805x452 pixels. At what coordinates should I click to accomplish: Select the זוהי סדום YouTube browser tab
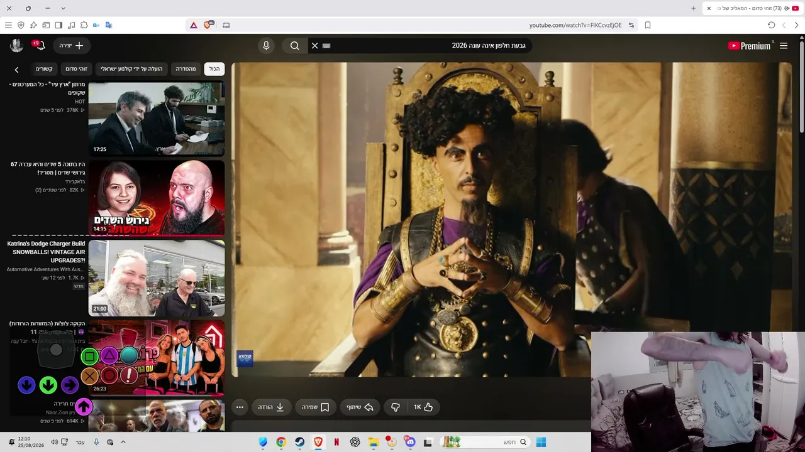[752, 8]
